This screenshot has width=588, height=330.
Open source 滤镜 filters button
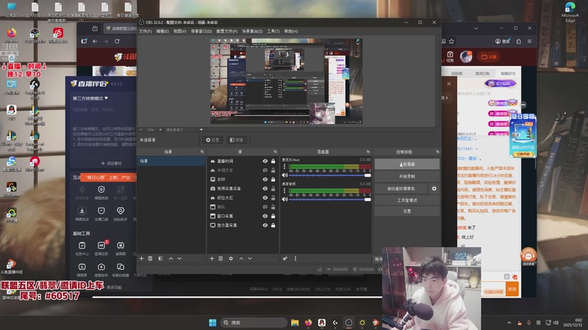pyautogui.click(x=236, y=140)
